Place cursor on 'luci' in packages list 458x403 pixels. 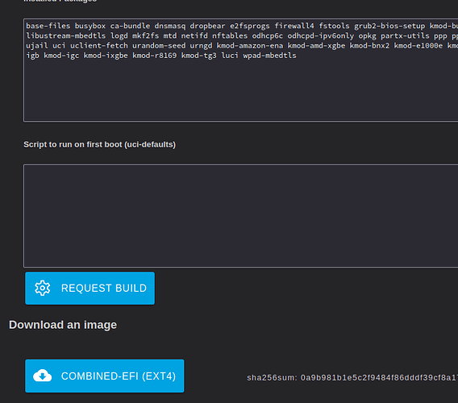pos(230,56)
